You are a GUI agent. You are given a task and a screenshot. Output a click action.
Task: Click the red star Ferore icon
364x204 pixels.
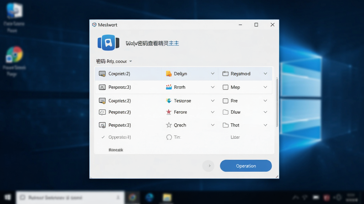click(169, 112)
